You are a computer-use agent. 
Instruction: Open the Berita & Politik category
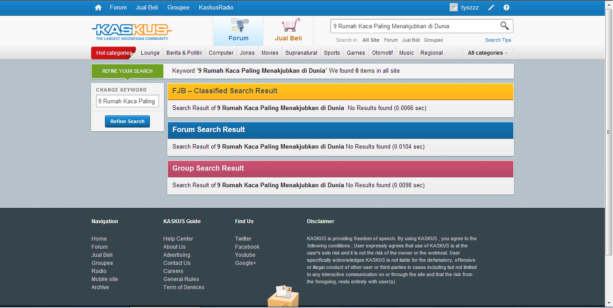point(184,53)
